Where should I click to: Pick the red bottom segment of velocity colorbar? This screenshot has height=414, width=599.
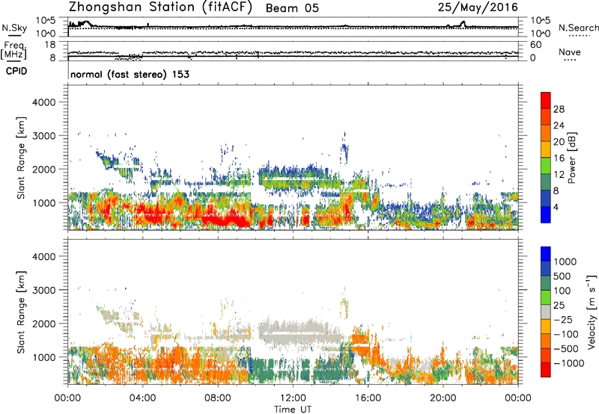(546, 370)
